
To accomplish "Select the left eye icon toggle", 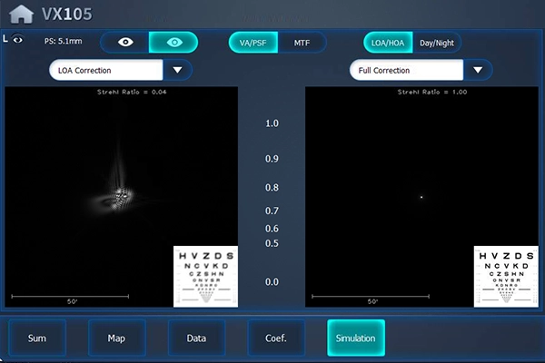I will click(x=124, y=43).
